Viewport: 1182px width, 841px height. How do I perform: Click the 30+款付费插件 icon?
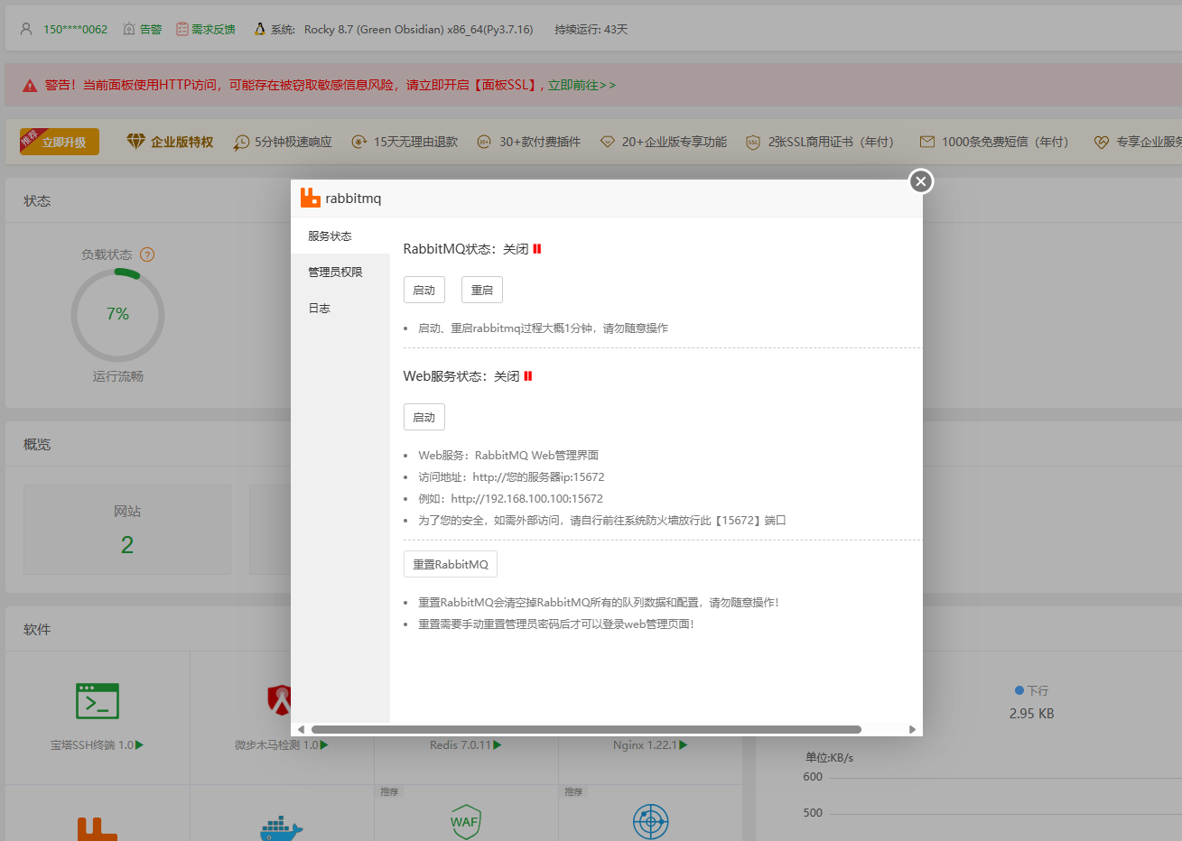pyautogui.click(x=484, y=142)
